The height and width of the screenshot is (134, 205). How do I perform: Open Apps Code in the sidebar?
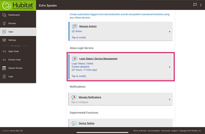[18, 51]
